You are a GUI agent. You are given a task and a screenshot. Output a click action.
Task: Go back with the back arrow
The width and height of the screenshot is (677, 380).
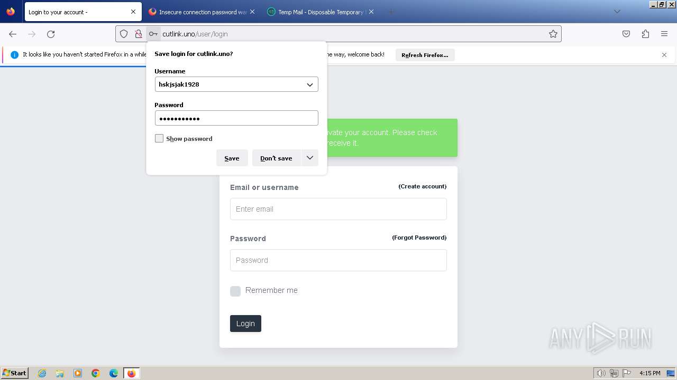[x=13, y=34]
